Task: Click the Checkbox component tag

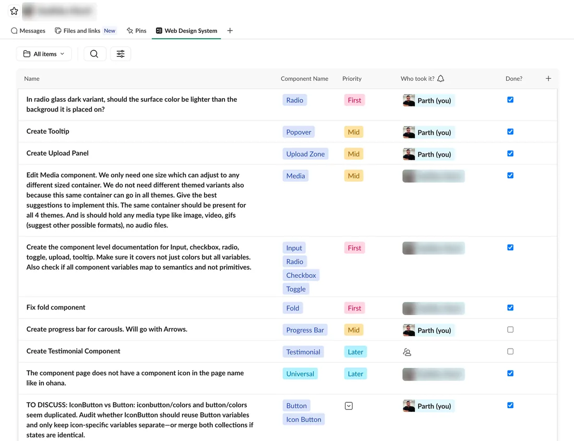Action: pos(301,275)
